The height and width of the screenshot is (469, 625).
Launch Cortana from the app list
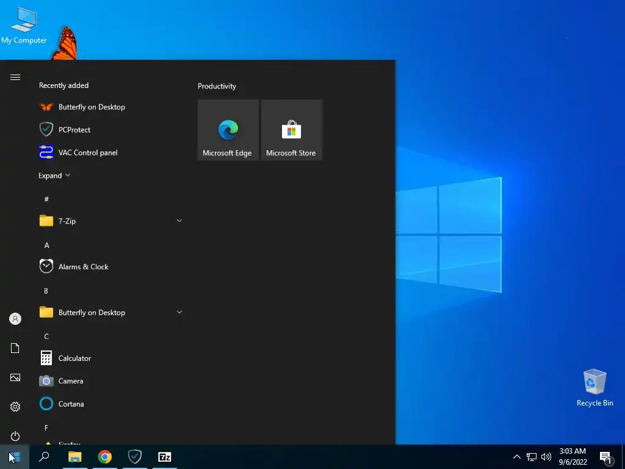point(110,404)
